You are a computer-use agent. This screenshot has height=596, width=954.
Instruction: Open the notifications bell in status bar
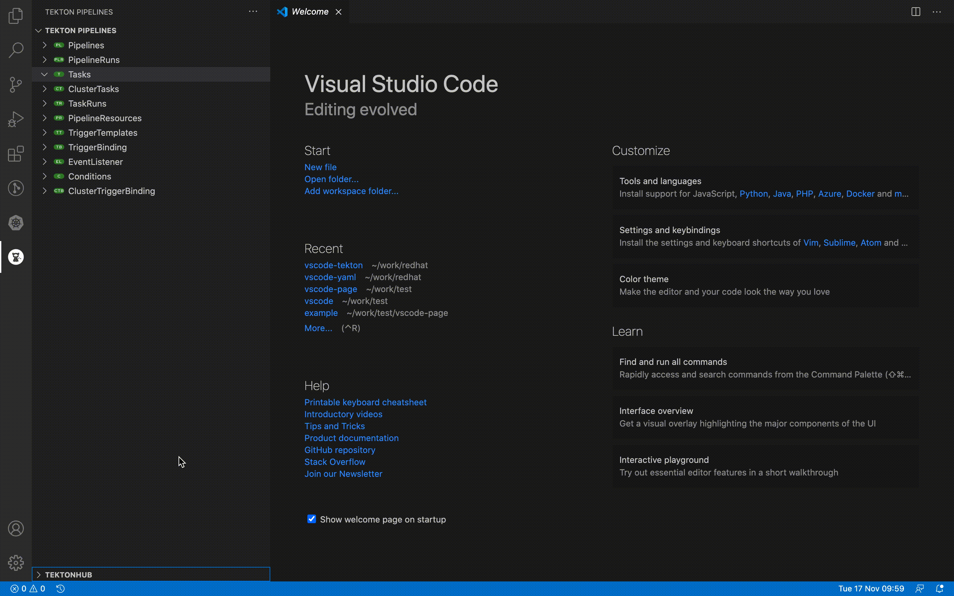pyautogui.click(x=939, y=588)
